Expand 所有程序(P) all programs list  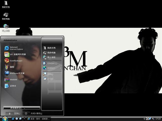tap(22, 108)
